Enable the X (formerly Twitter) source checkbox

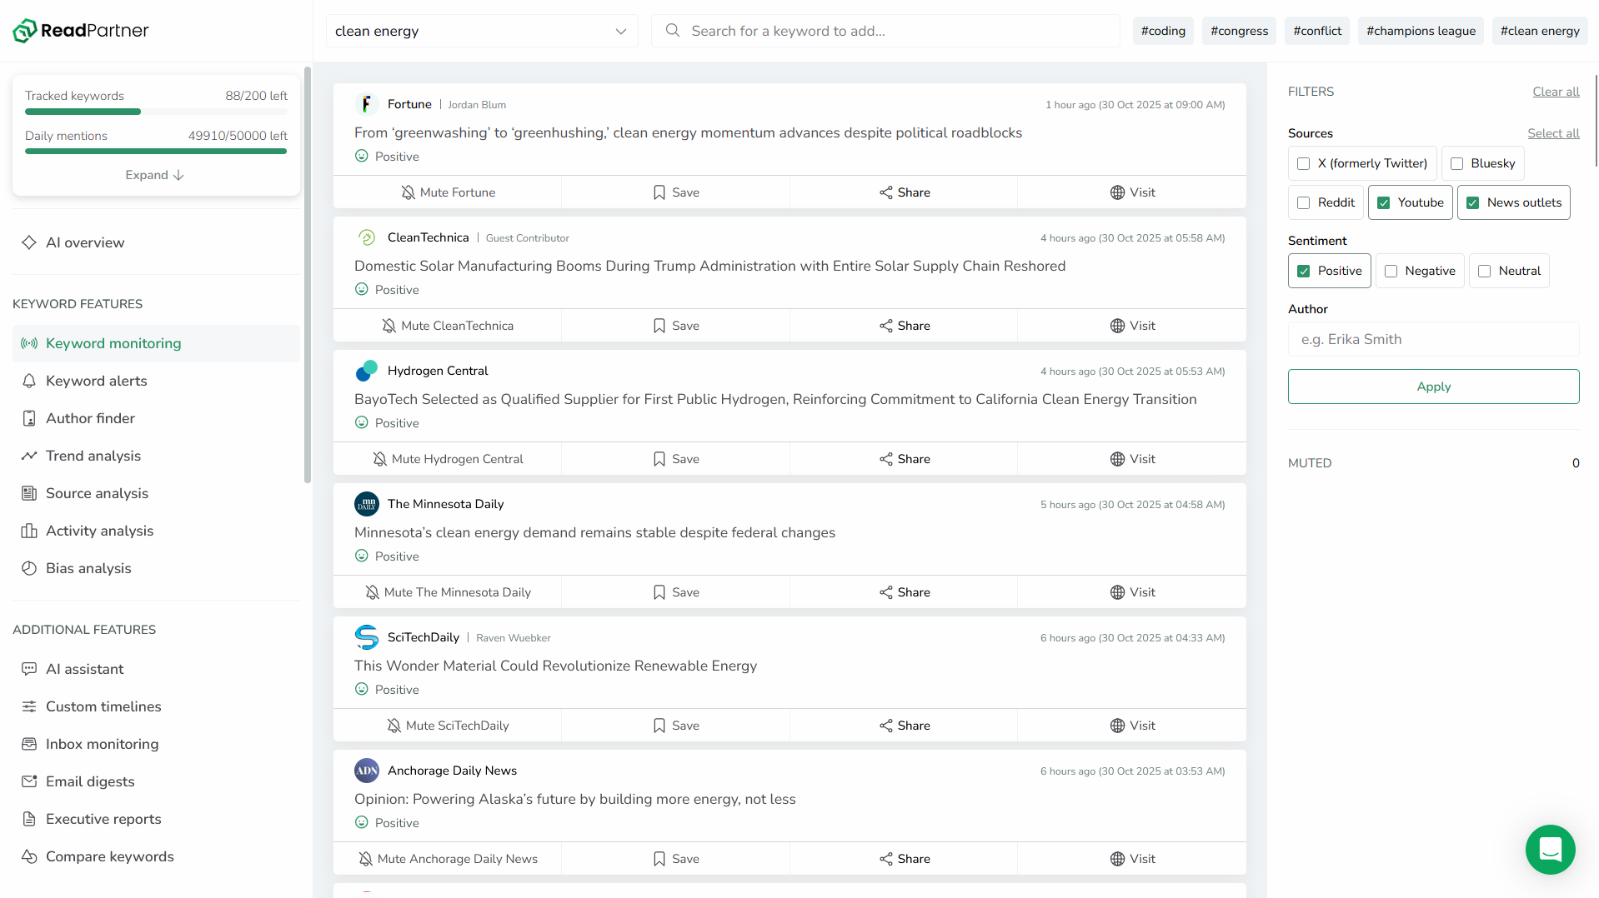coord(1304,163)
